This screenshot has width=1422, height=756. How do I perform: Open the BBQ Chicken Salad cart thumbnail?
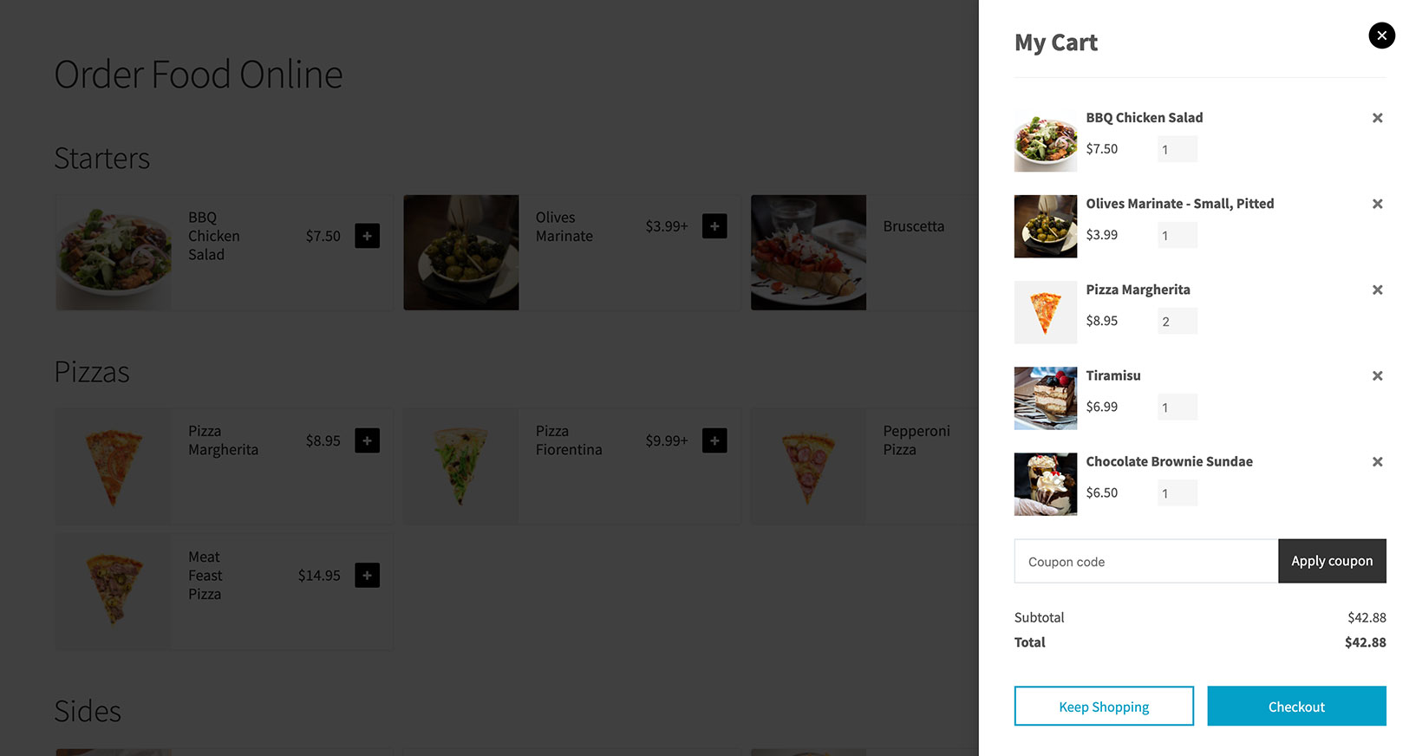[x=1045, y=140]
